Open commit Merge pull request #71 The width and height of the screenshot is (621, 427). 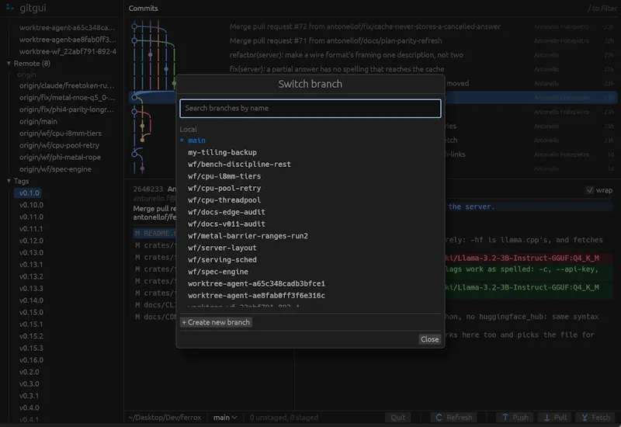335,41
